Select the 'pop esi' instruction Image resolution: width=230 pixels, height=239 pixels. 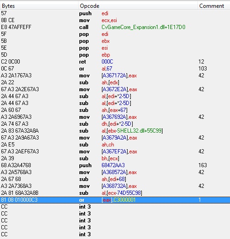click(x=115, y=48)
